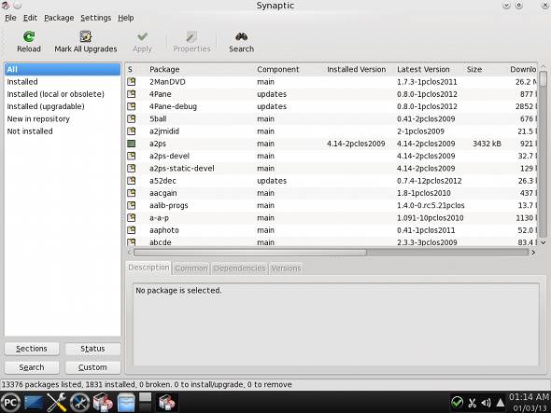Sort by Installed Version column header
The image size is (551, 413).
358,70
